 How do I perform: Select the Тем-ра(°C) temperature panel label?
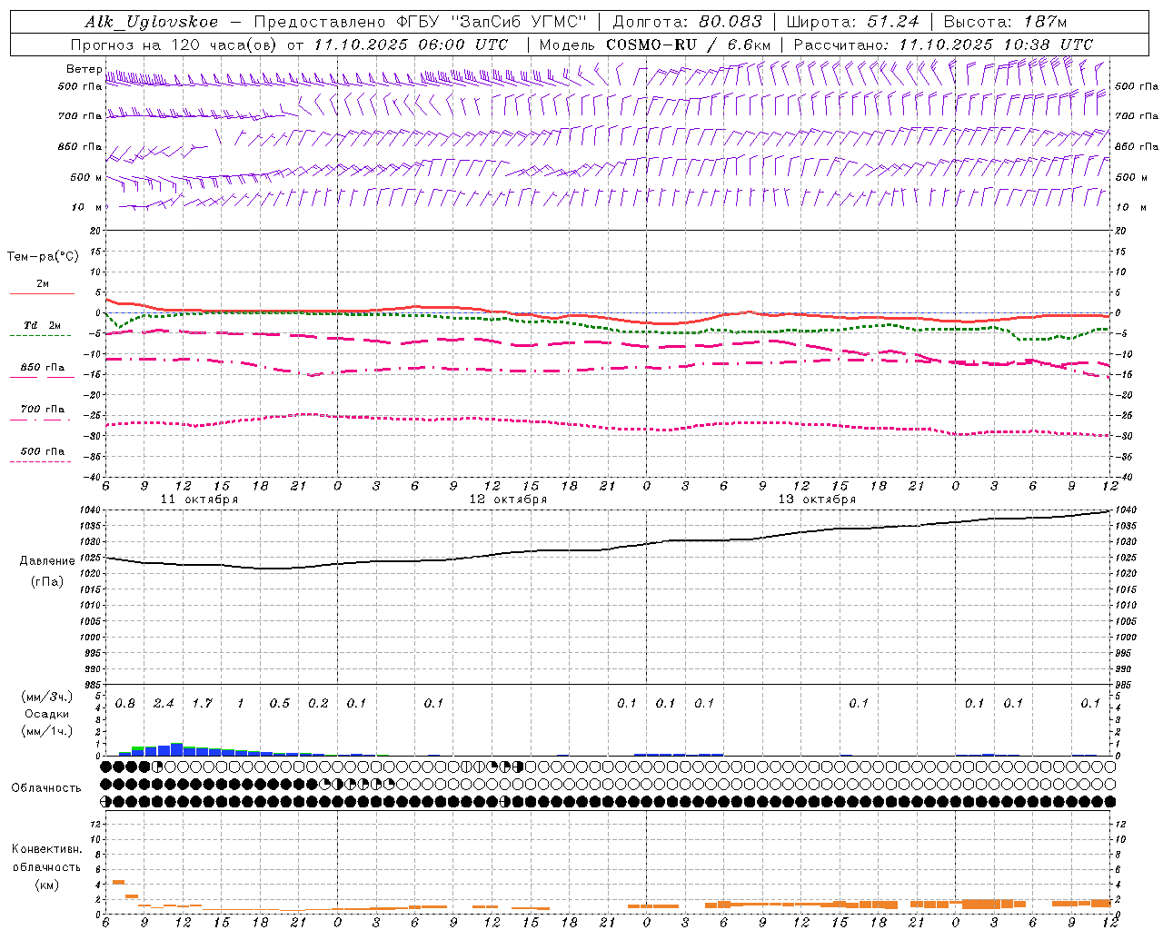pyautogui.click(x=43, y=257)
